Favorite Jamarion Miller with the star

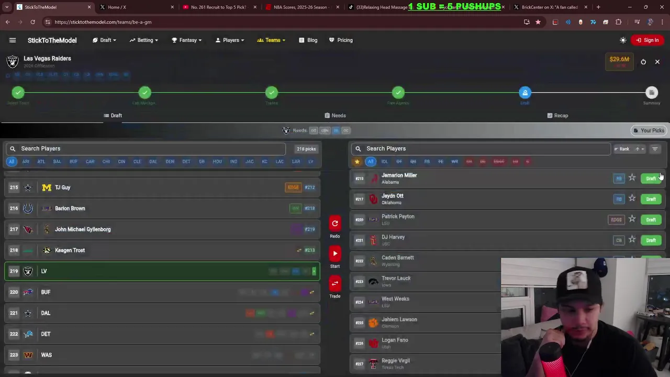point(632,178)
